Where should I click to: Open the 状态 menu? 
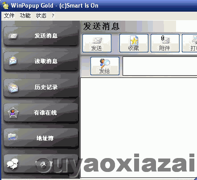(41, 16)
